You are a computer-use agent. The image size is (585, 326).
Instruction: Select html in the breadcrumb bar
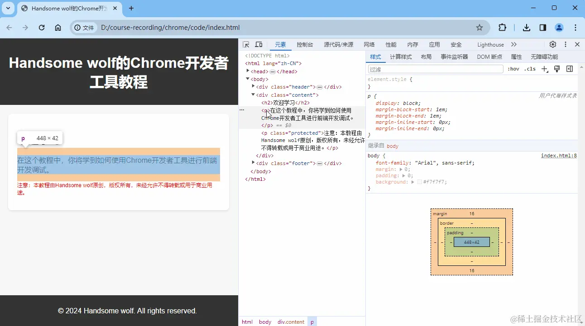point(247,322)
